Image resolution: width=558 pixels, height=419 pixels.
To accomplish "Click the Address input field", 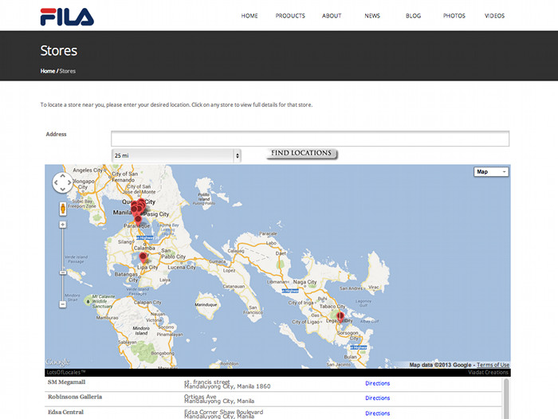I will (309, 139).
